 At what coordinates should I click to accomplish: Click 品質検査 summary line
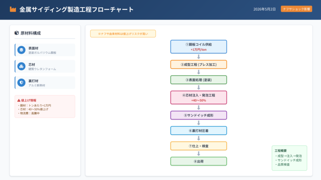[282, 164]
